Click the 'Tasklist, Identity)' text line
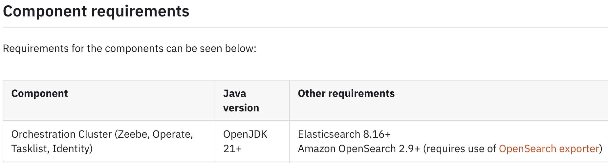Viewport: 608px width, 163px height. [x=52, y=149]
